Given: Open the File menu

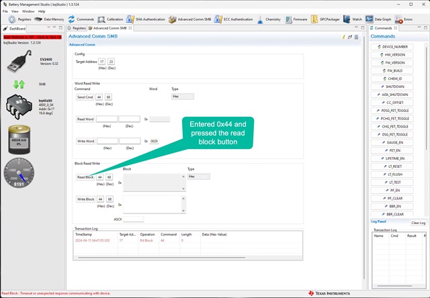Looking at the screenshot, I should point(5,11).
